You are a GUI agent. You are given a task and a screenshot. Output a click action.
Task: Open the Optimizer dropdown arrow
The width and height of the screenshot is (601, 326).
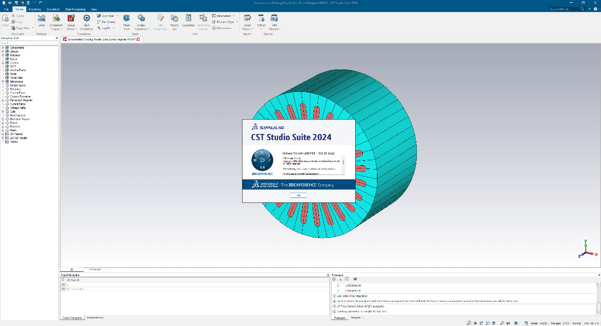click(x=117, y=16)
